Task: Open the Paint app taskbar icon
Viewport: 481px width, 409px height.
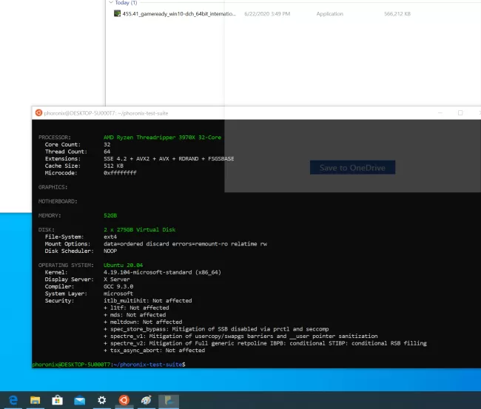Action: pyautogui.click(x=147, y=400)
